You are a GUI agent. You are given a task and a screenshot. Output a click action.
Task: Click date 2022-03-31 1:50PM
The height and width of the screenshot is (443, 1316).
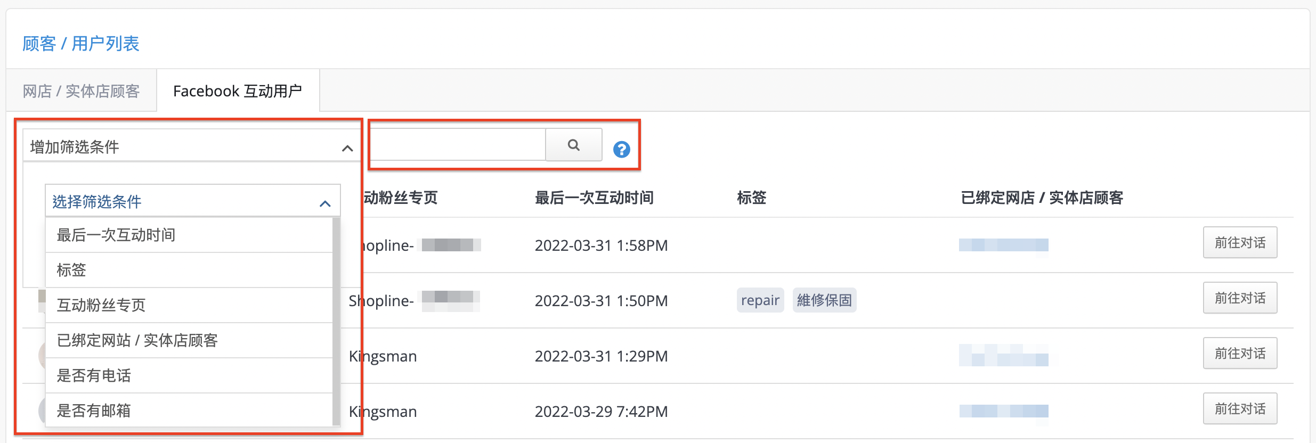point(601,301)
